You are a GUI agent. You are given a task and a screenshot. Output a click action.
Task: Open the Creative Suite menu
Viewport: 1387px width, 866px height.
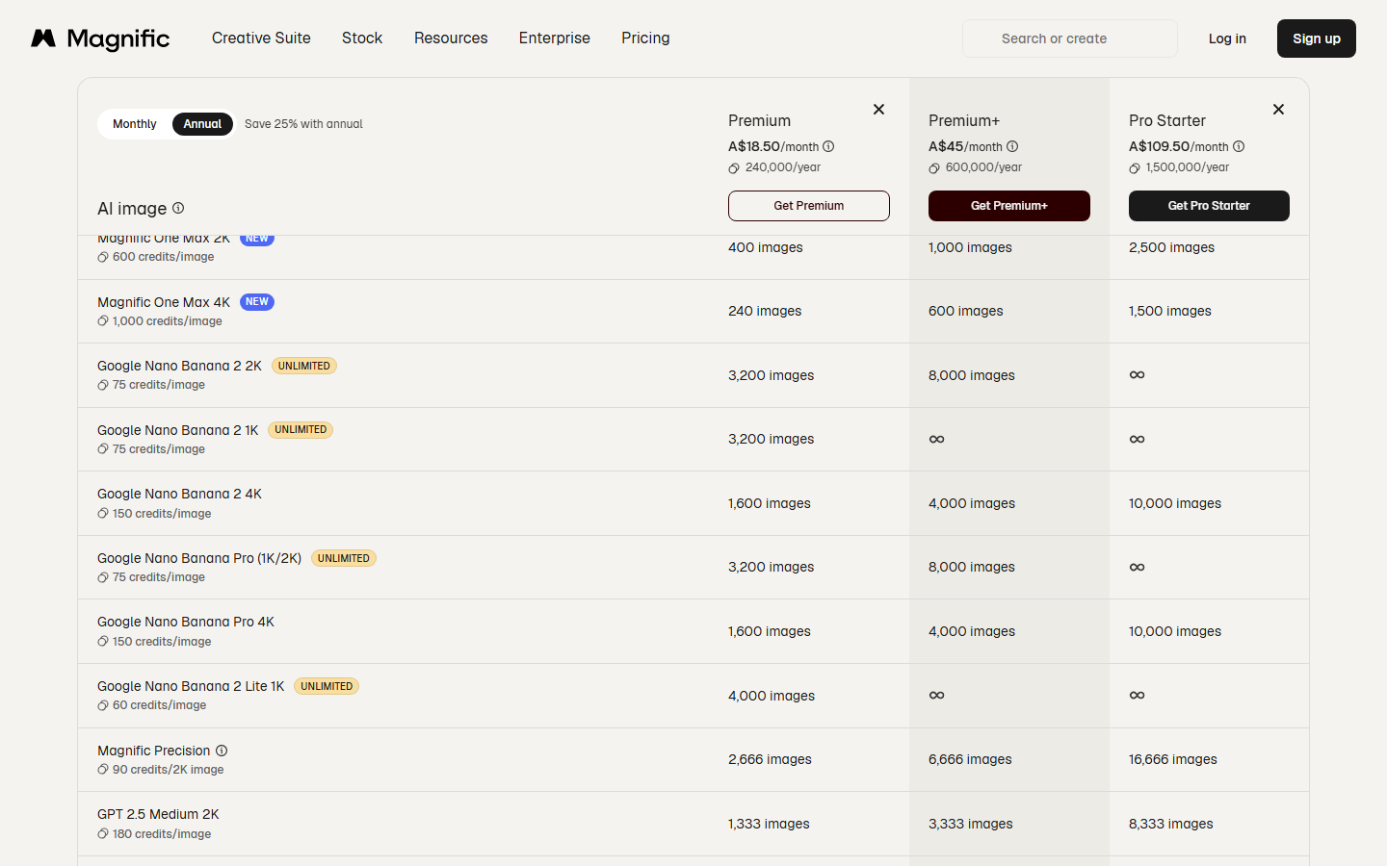261,38
